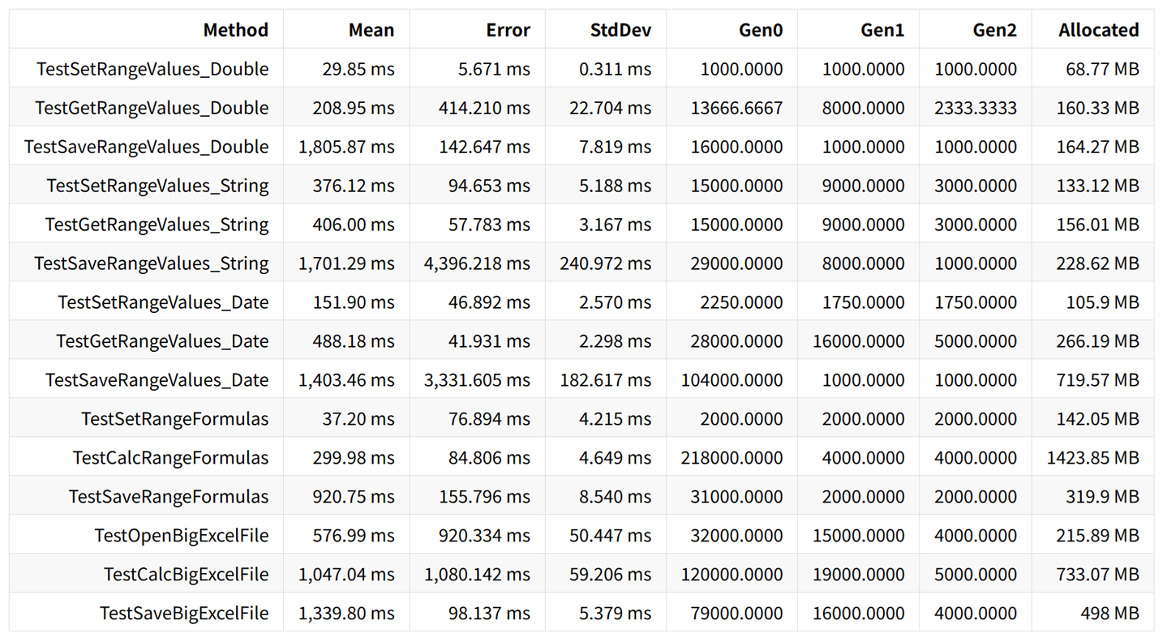Click the TestCalcBigExcelFile method name
The height and width of the screenshot is (642, 1167).
[x=186, y=575]
